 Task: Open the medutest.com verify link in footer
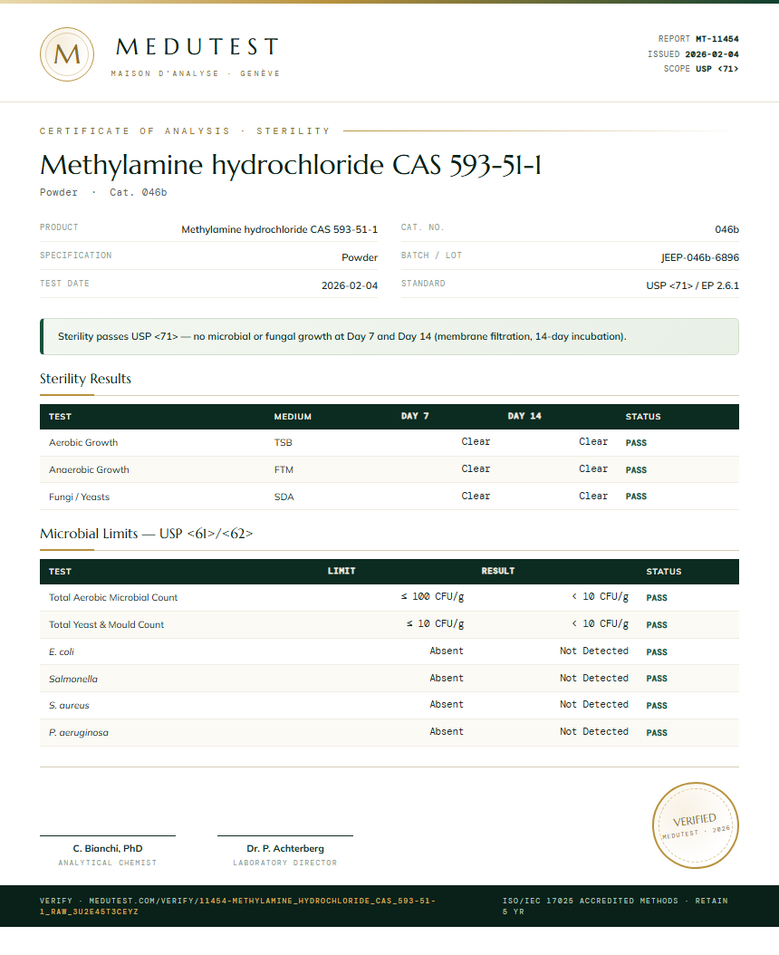pos(237,906)
